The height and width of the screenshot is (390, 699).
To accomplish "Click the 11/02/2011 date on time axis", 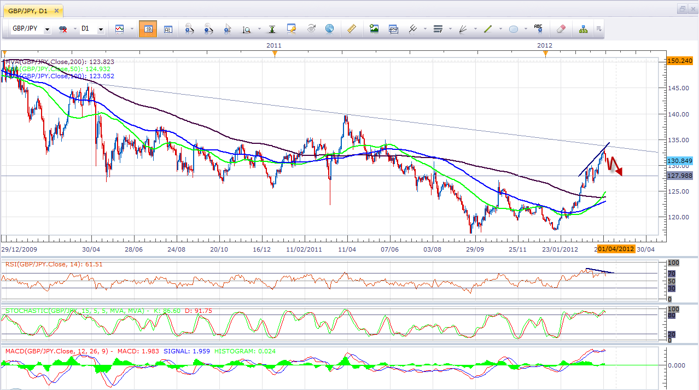I will point(304,249).
